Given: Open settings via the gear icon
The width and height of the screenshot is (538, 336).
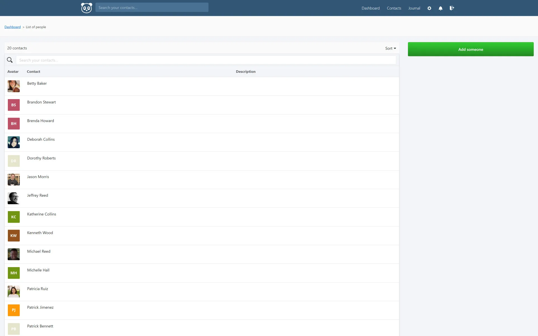Looking at the screenshot, I should (x=429, y=8).
